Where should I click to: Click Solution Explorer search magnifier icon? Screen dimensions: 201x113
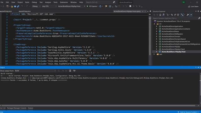(x=199, y=18)
